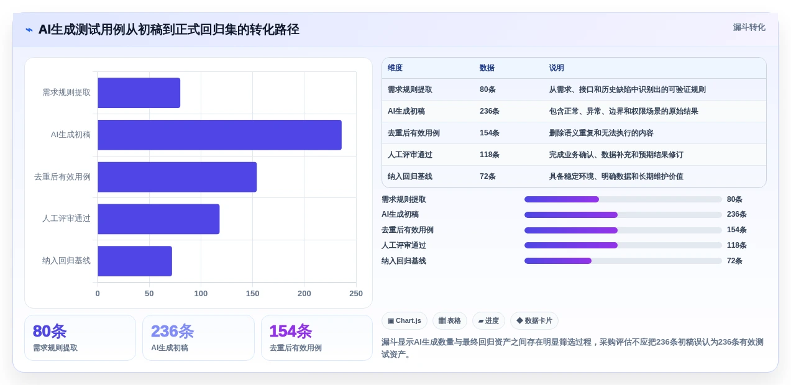The image size is (791, 385).
Task: Click the AI生成初稿 bar in the chart
Action: pyautogui.click(x=219, y=135)
